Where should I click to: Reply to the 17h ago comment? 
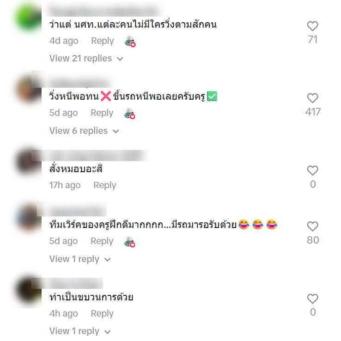[105, 185]
